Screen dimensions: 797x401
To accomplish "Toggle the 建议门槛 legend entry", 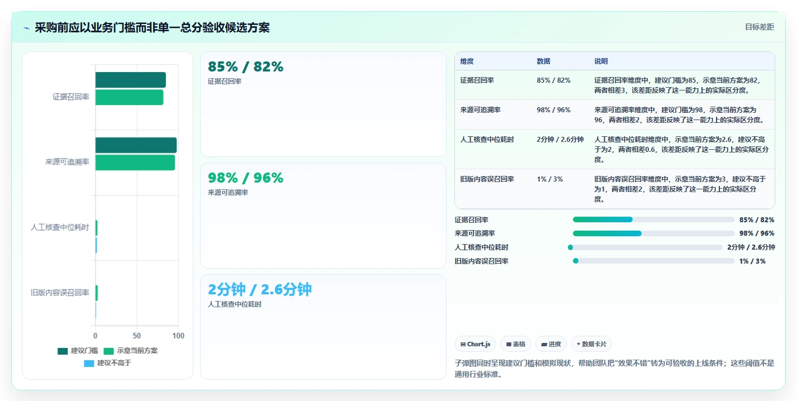I will 78,351.
